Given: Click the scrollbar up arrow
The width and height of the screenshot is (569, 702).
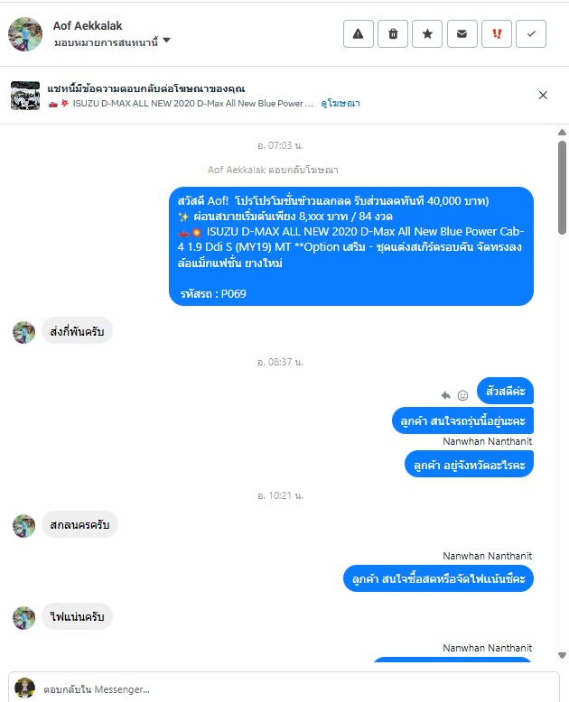Looking at the screenshot, I should (x=562, y=132).
